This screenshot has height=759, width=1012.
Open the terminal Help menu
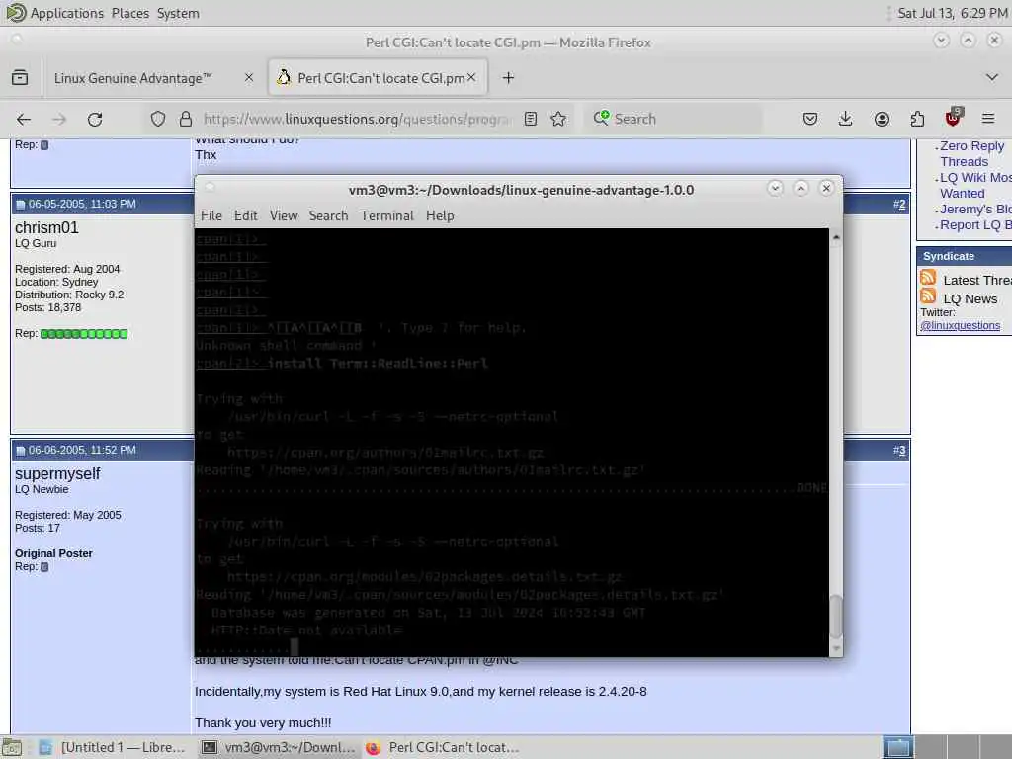pyautogui.click(x=440, y=215)
